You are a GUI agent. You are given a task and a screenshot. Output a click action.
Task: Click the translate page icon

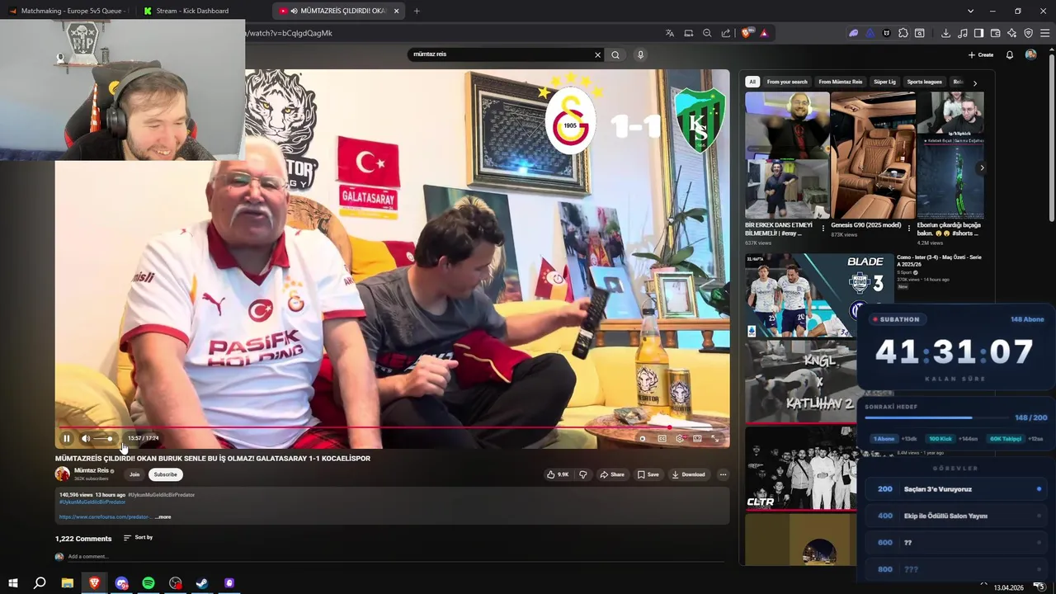(x=670, y=33)
